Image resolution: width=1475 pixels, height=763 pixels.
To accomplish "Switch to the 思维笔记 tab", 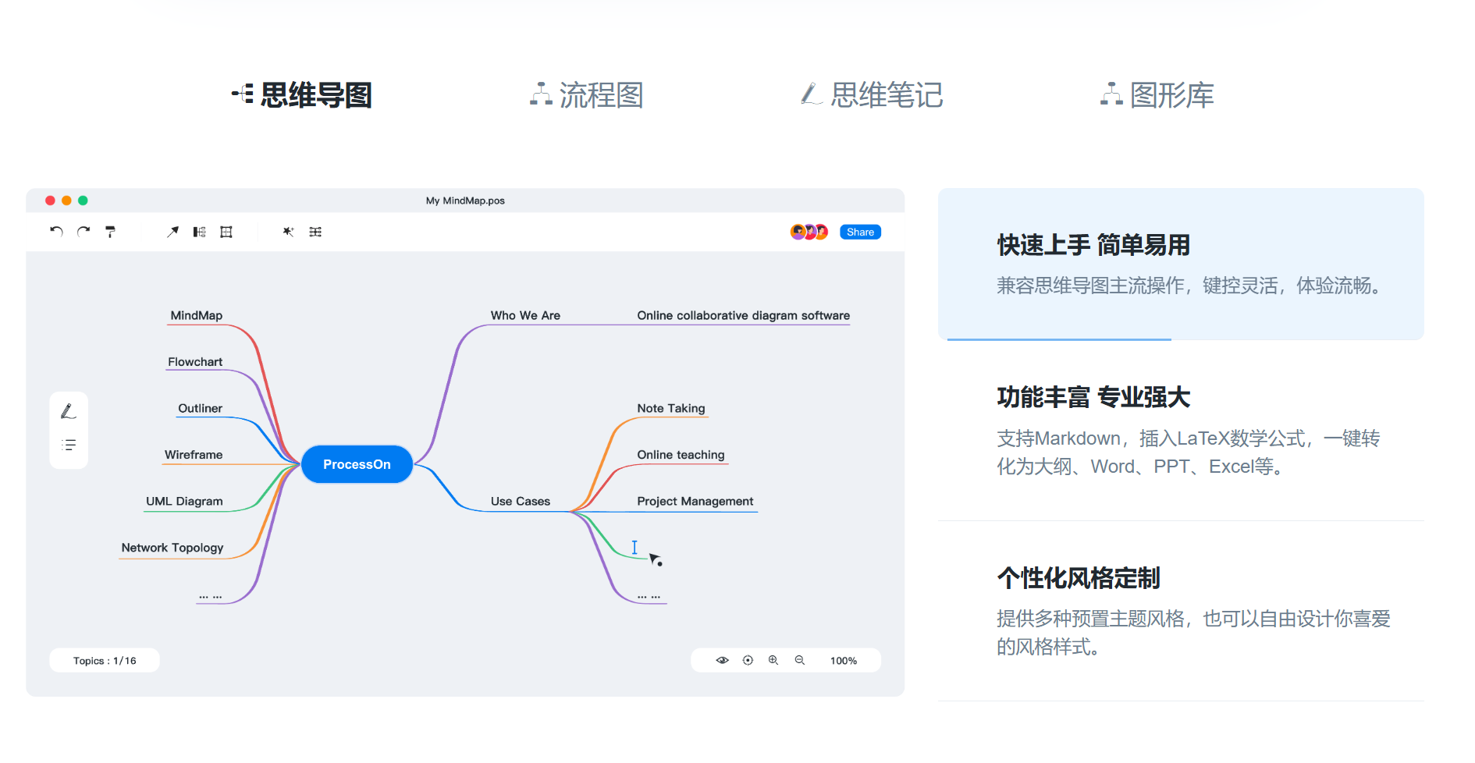I will click(x=873, y=95).
